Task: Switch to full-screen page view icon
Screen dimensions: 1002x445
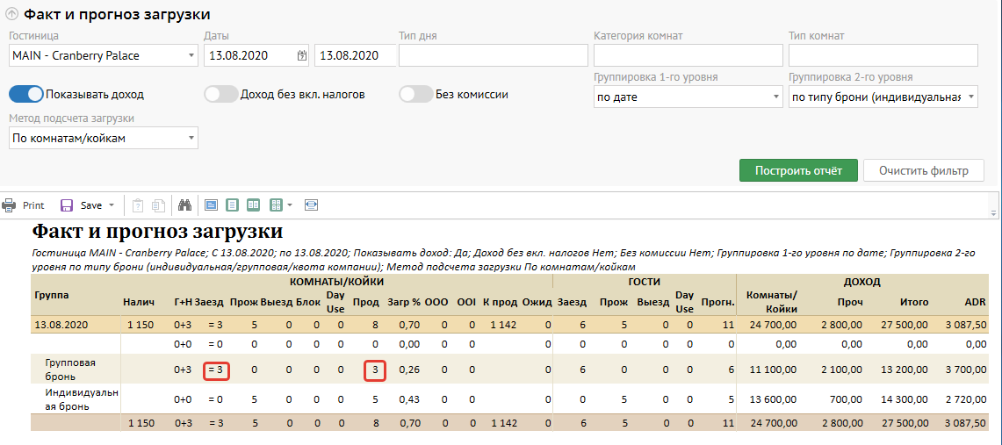Action: click(211, 205)
